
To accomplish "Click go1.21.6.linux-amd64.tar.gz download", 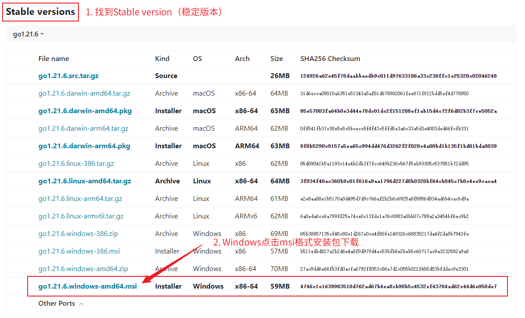I will (x=85, y=181).
